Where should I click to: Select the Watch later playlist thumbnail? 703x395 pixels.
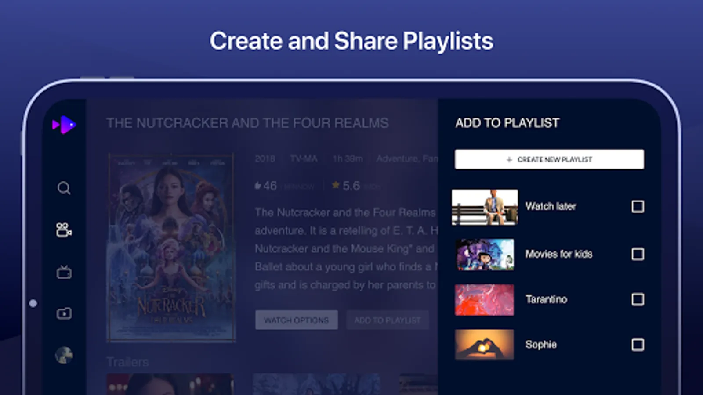click(485, 207)
